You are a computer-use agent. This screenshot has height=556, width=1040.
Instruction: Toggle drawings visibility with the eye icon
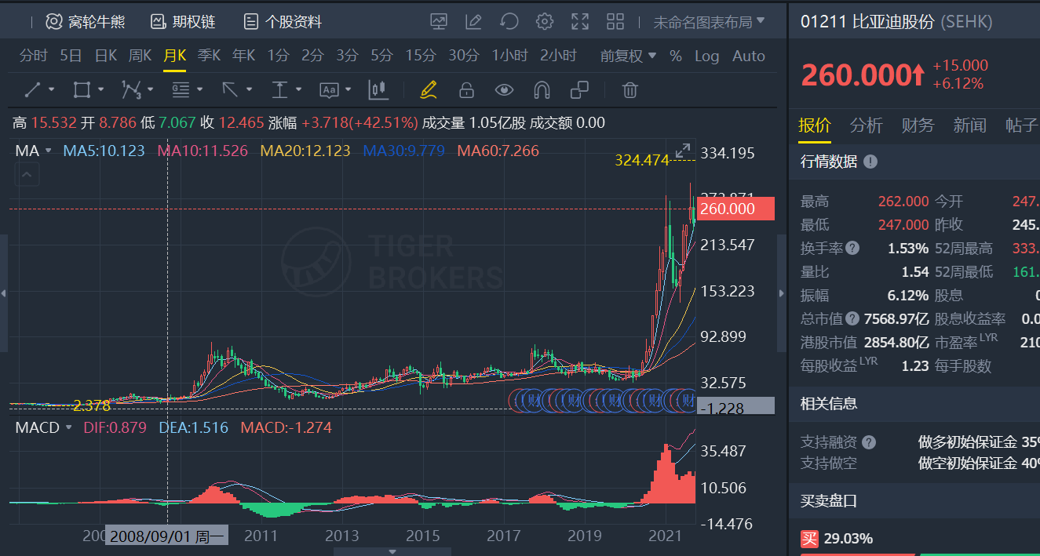click(504, 90)
